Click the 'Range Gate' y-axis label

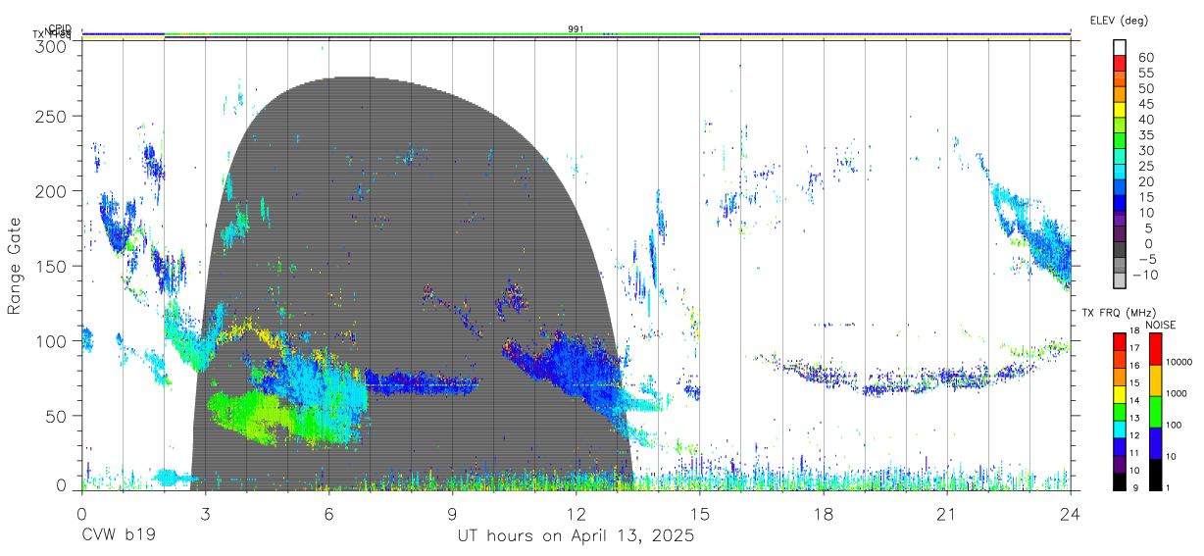[15, 266]
